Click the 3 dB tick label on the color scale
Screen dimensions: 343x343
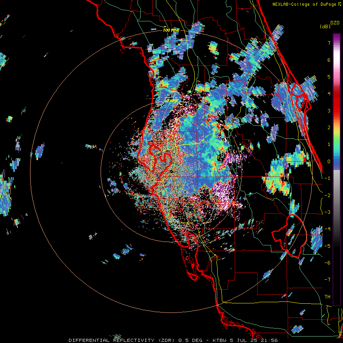point(329,111)
